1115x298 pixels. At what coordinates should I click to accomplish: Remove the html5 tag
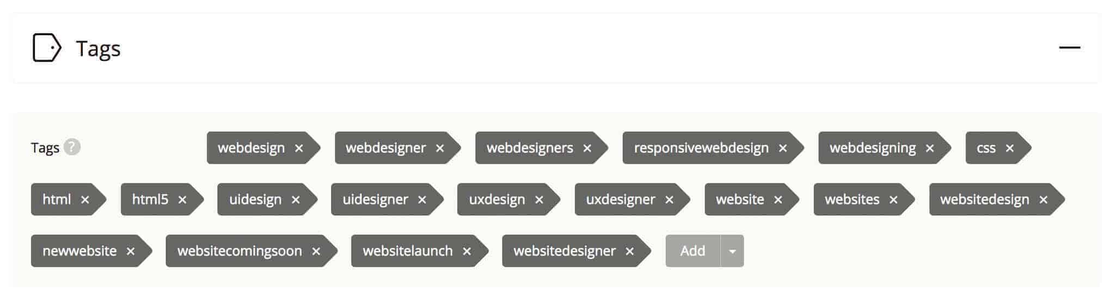(182, 200)
